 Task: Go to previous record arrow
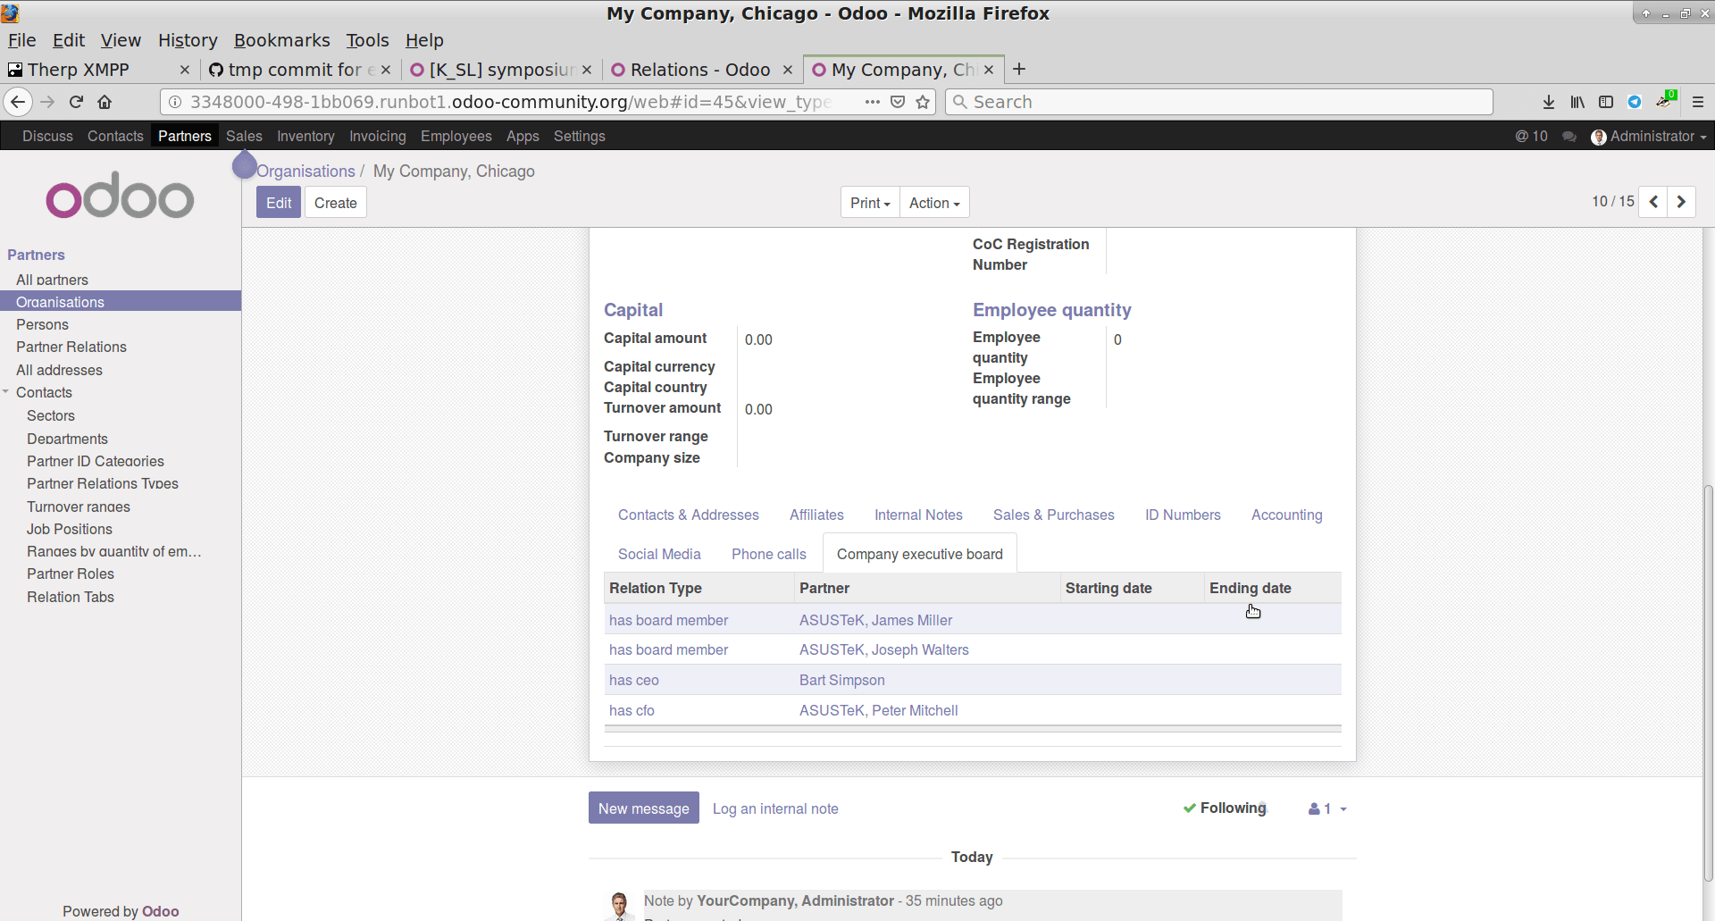click(x=1653, y=202)
